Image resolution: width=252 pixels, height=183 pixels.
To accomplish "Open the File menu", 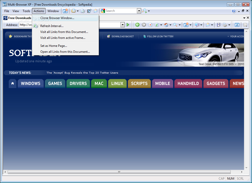I will tap(7, 11).
